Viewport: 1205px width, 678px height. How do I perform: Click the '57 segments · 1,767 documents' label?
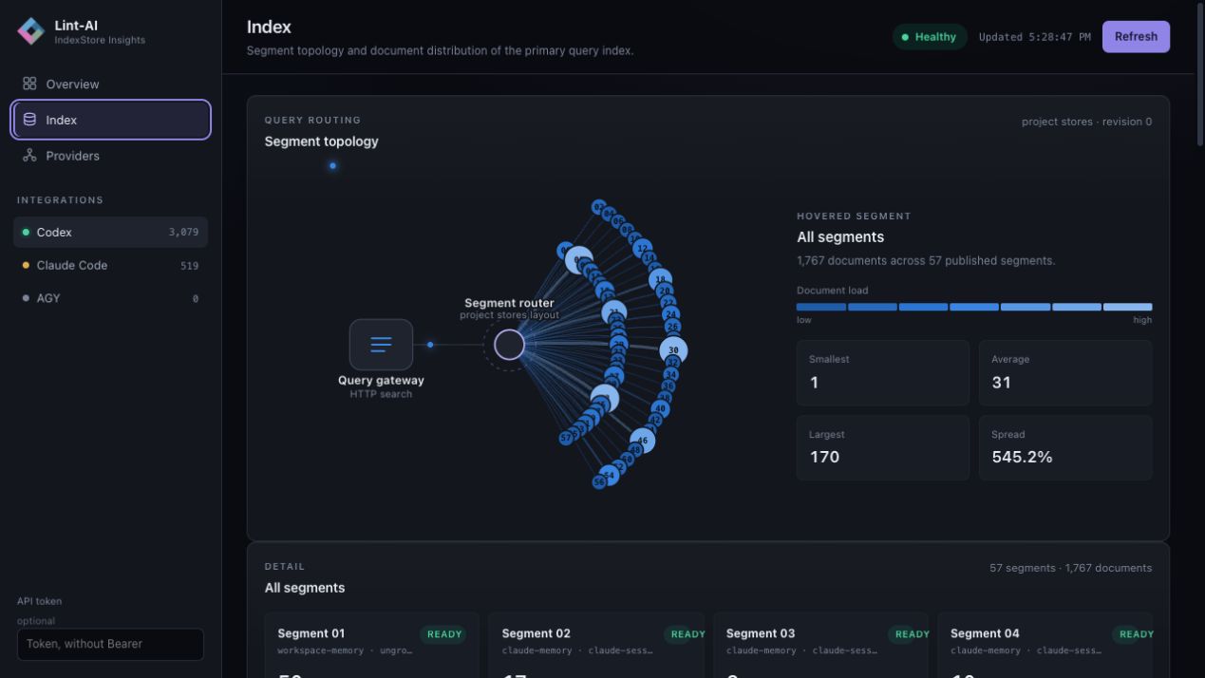1070,568
